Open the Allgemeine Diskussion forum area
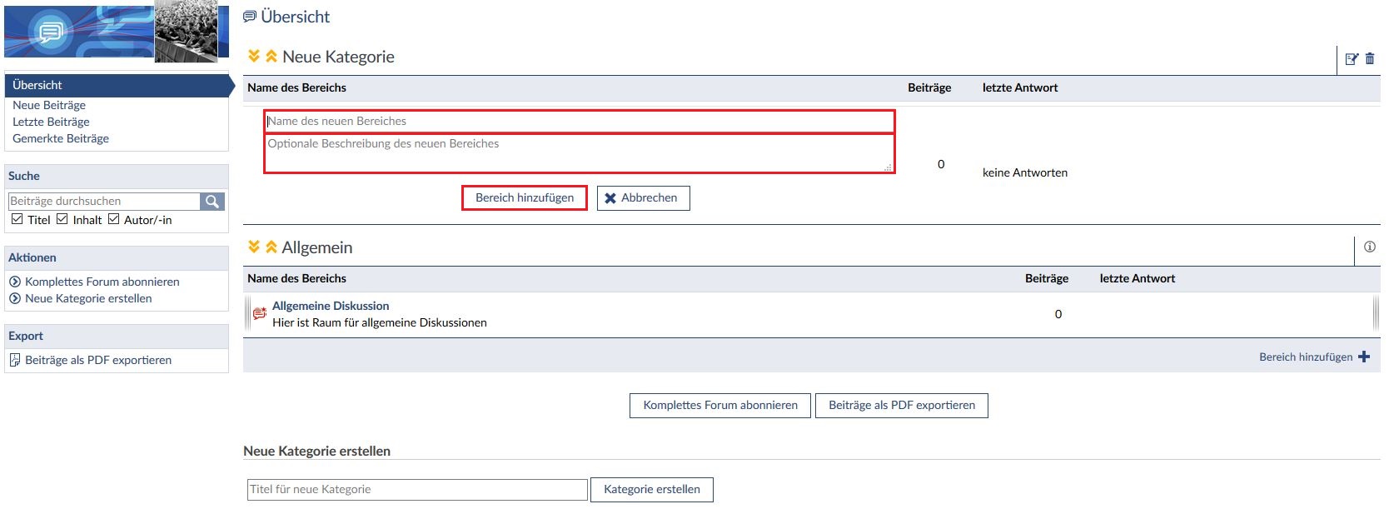The height and width of the screenshot is (509, 1389). tap(331, 306)
